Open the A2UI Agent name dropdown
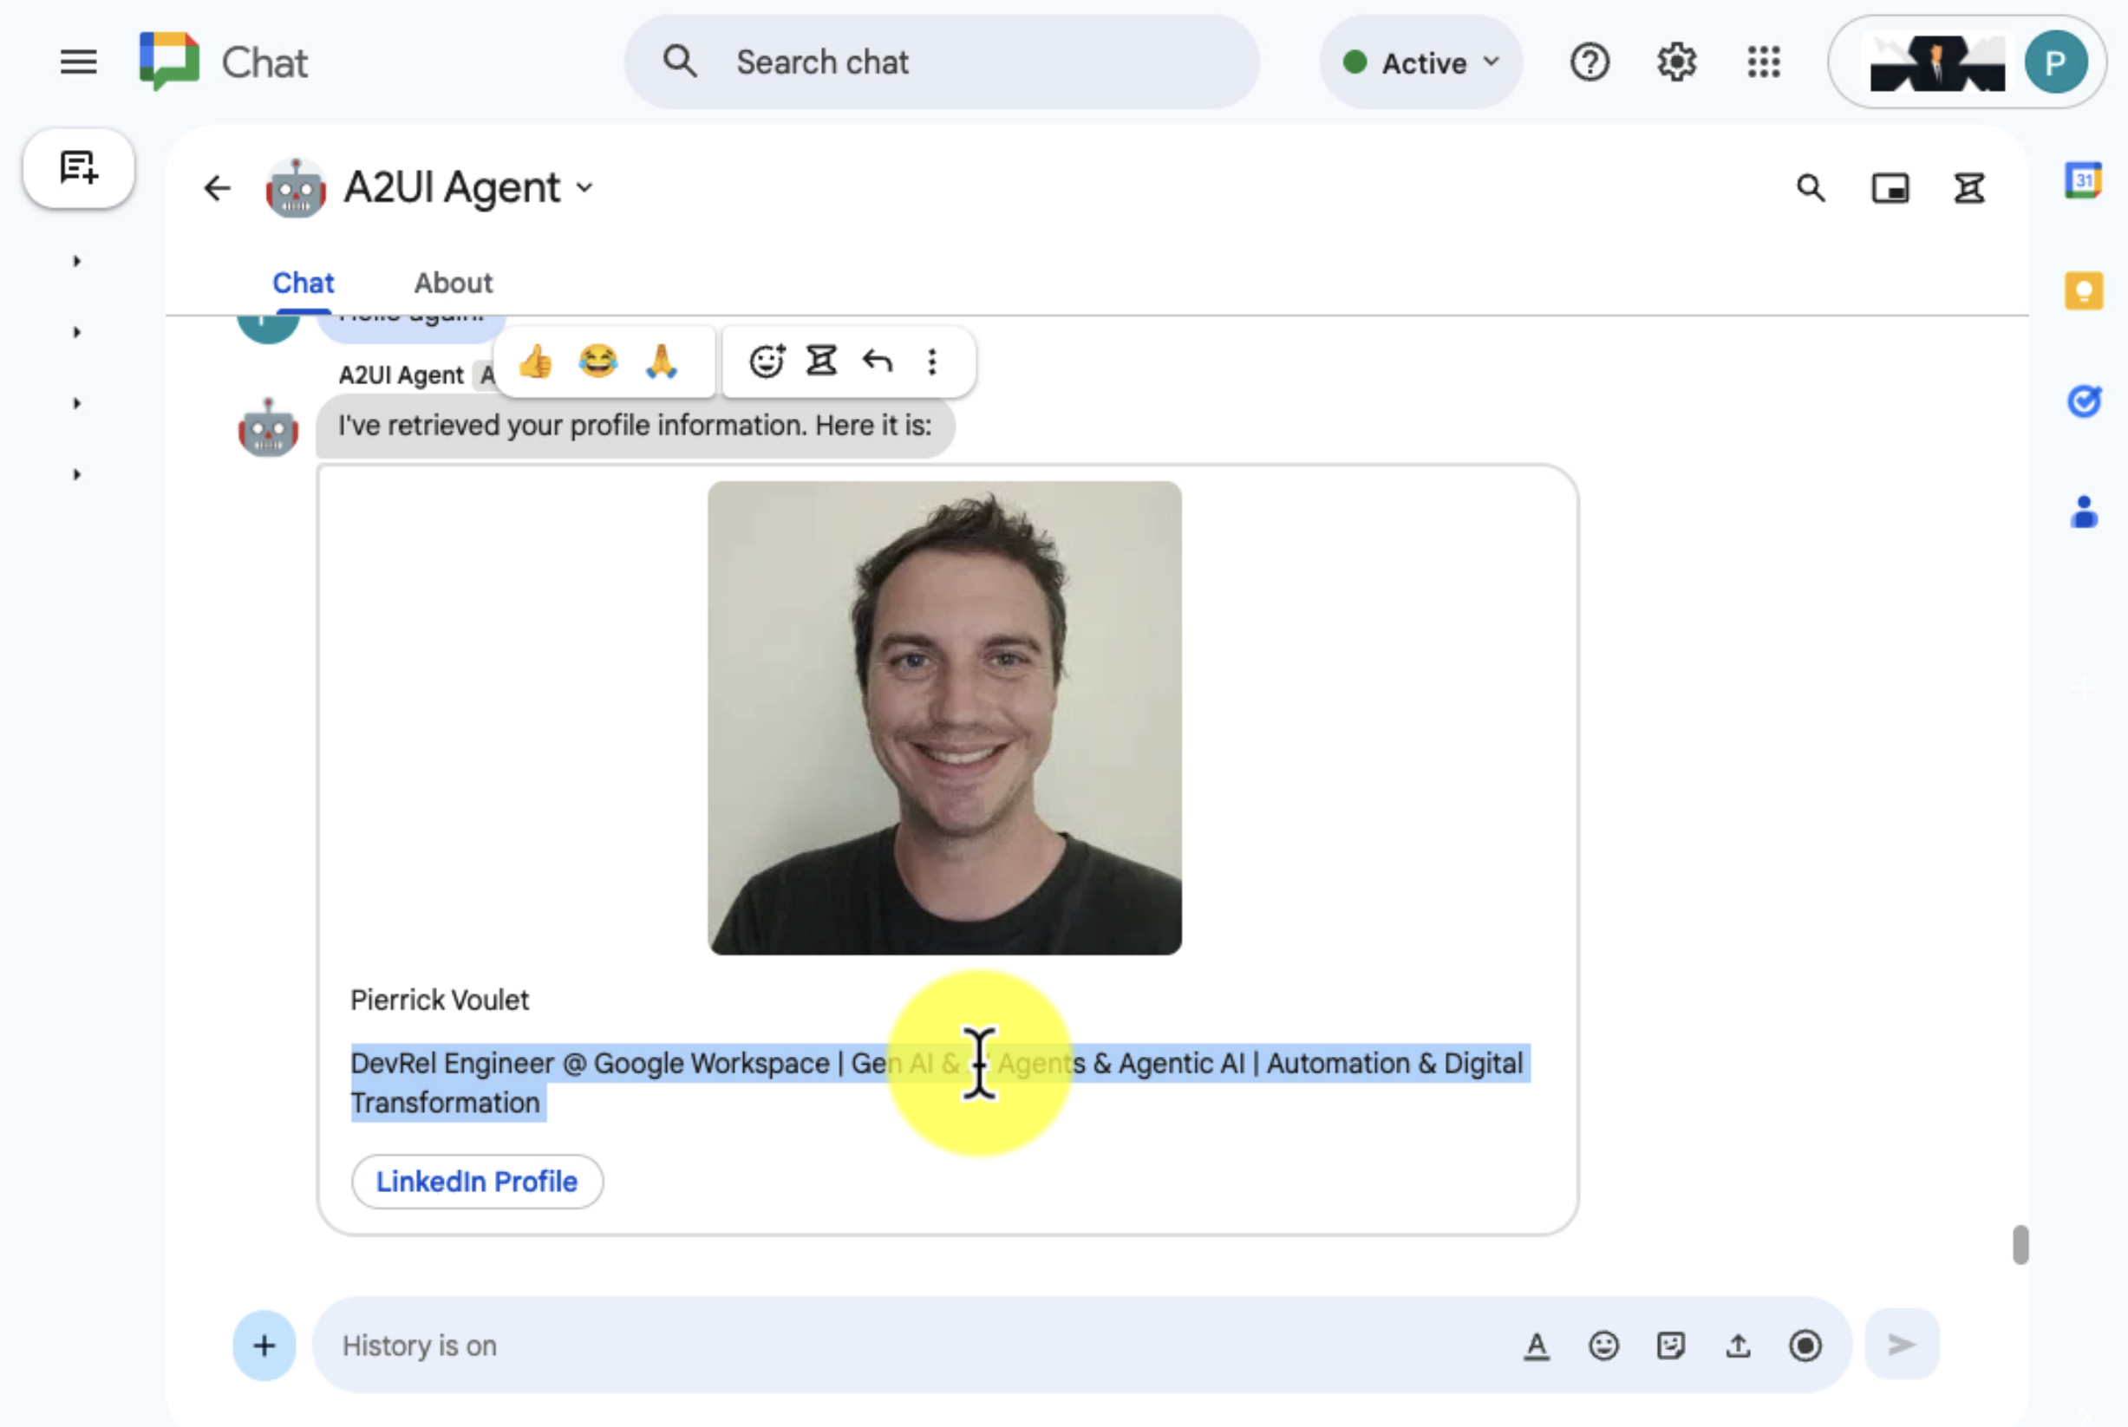Viewport: 2128px width, 1427px height. click(585, 186)
